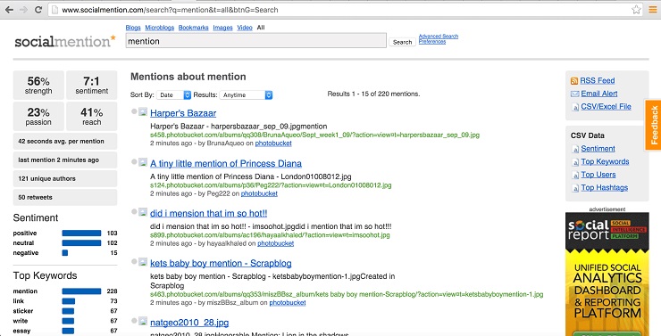Open 'kets baby boy mention - Scrapblog' result
This screenshot has width=661, height=336.
point(221,263)
